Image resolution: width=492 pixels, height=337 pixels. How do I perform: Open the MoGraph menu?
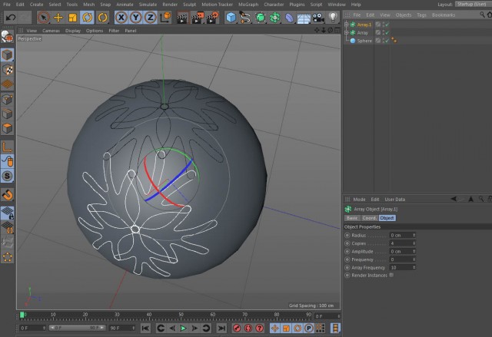click(248, 5)
